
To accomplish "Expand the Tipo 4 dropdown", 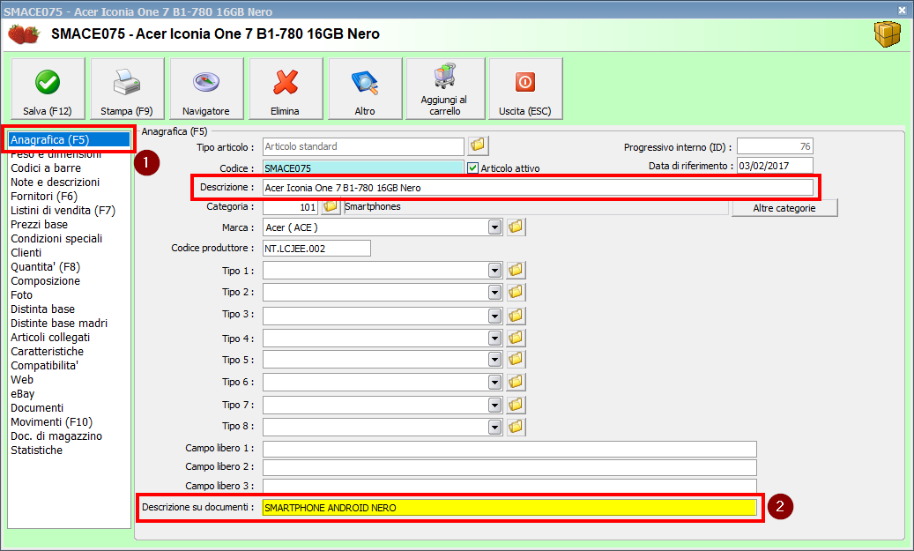I will point(494,339).
